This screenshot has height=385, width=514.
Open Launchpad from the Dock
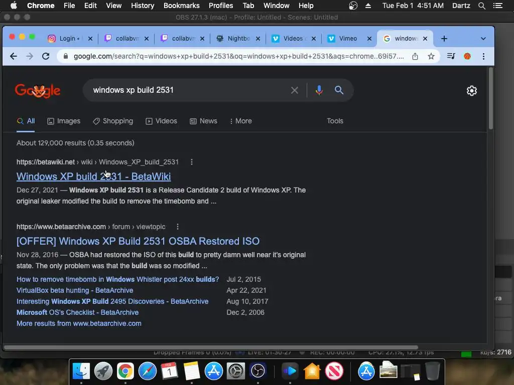[103, 371]
